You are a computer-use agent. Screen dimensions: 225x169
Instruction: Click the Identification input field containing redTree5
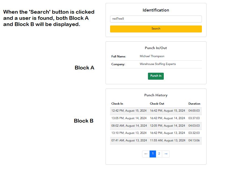pos(156,19)
